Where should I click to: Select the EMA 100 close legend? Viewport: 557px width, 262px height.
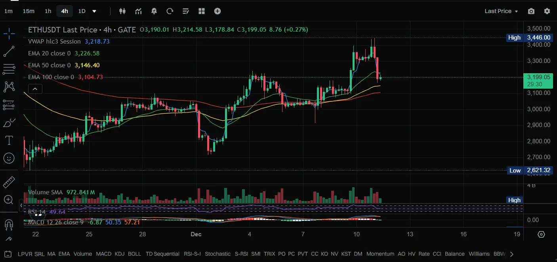[x=51, y=77]
